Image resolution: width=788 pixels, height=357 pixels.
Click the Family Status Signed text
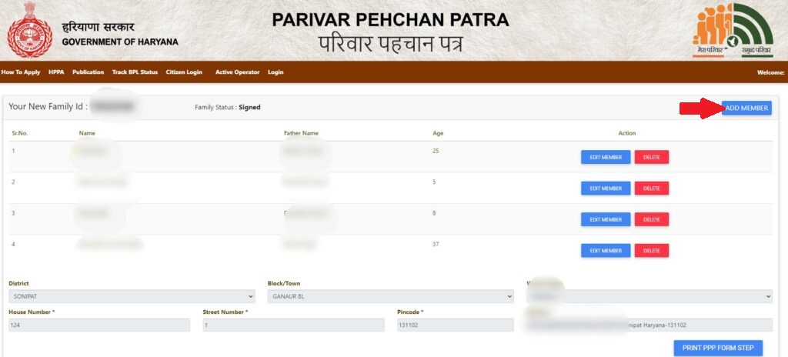(228, 107)
